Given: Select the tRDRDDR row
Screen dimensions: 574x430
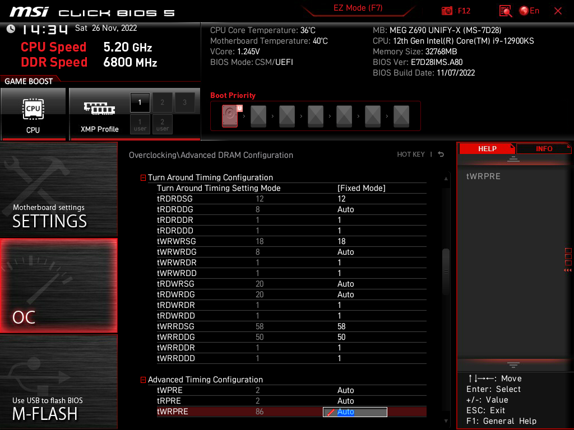Looking at the screenshot, I should click(291, 219).
